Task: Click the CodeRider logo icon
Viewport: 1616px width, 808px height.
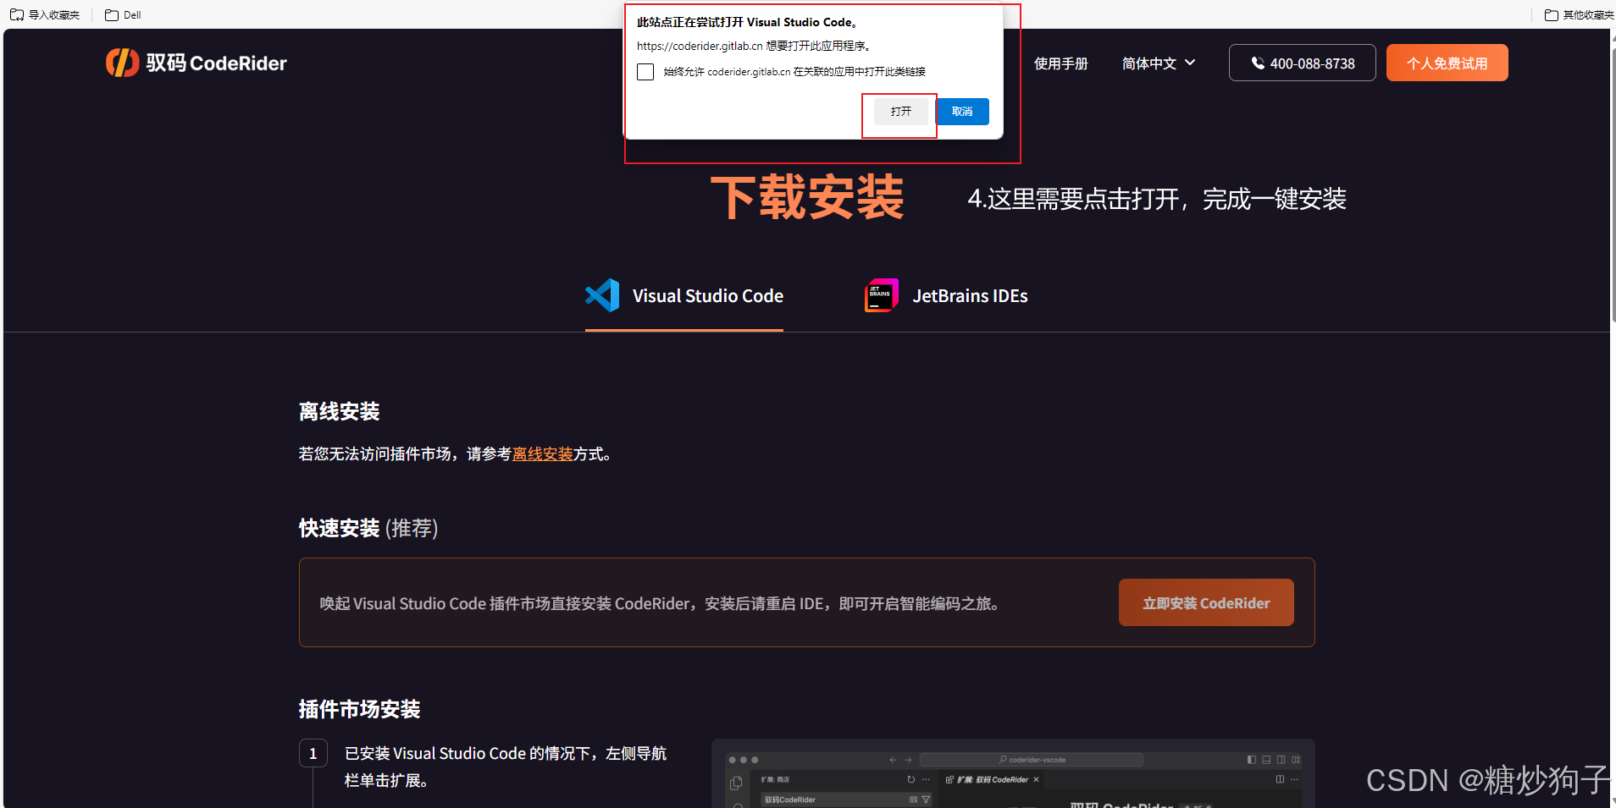Action: click(123, 62)
